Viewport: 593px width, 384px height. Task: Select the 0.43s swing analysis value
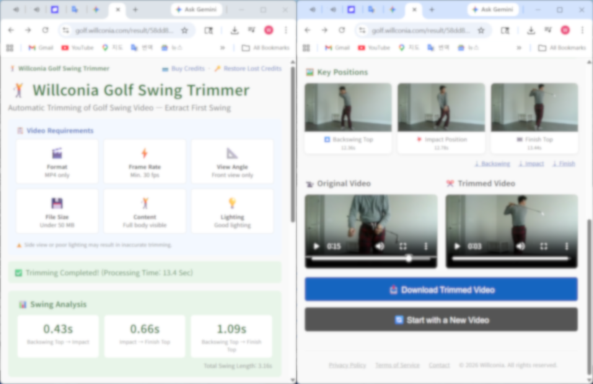pyautogui.click(x=58, y=329)
